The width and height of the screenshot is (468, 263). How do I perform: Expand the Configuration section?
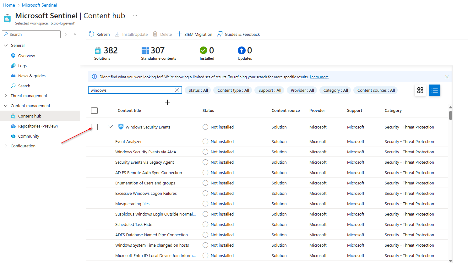pyautogui.click(x=6, y=146)
